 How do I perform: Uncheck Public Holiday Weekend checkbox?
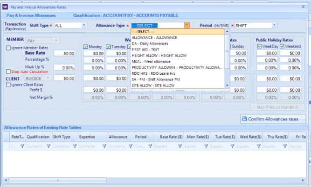click(282, 46)
